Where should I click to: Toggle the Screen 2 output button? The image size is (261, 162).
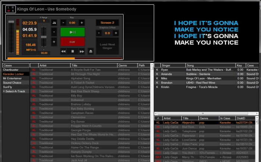click(x=107, y=23)
